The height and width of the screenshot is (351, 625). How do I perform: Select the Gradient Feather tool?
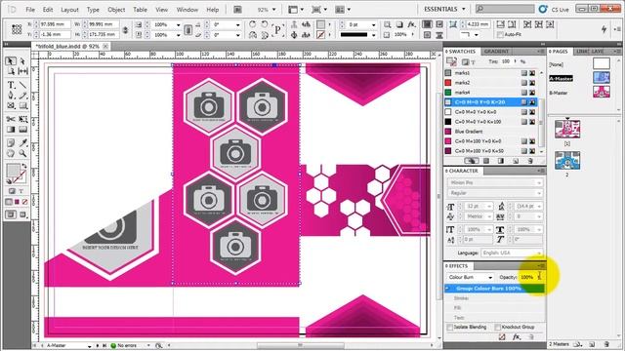coord(22,130)
